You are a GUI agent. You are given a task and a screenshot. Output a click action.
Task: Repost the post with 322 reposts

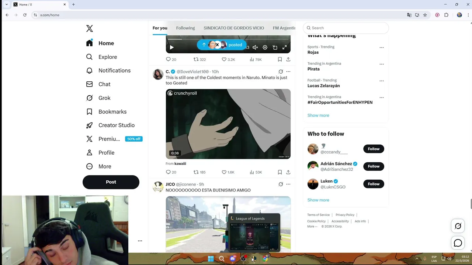point(199,59)
